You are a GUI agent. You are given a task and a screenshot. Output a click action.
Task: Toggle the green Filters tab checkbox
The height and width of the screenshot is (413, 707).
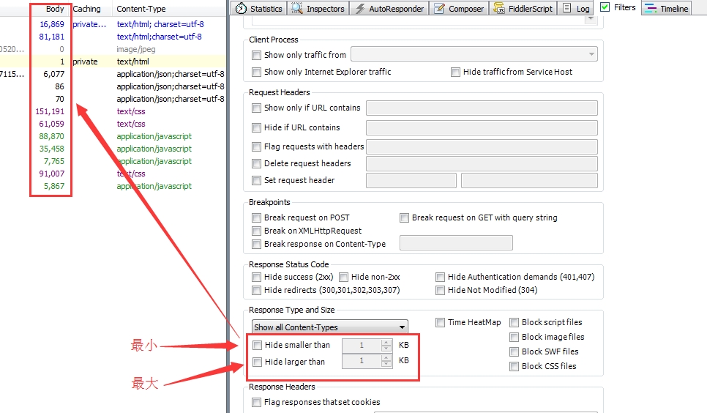click(605, 7)
